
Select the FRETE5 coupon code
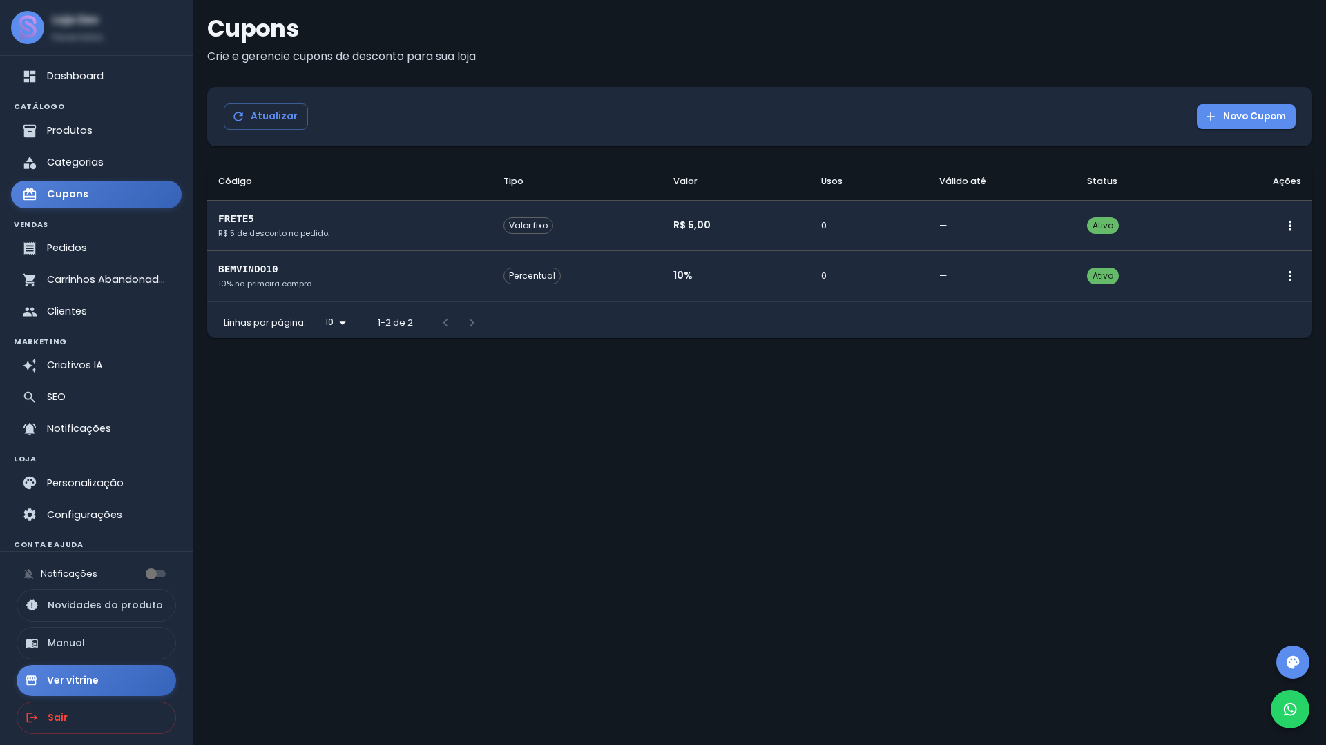click(x=236, y=219)
